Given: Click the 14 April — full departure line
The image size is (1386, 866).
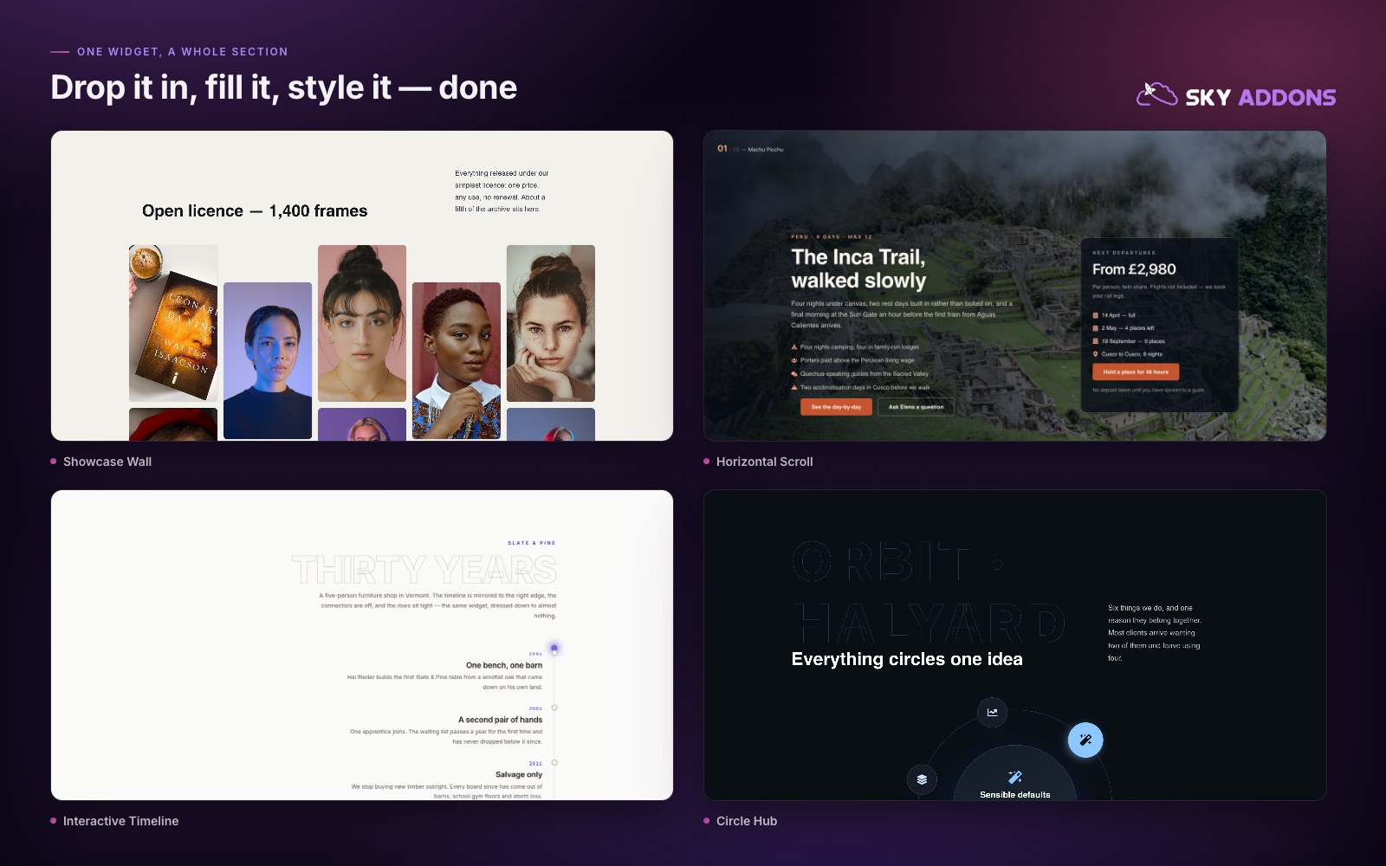Looking at the screenshot, I should [x=1118, y=315].
